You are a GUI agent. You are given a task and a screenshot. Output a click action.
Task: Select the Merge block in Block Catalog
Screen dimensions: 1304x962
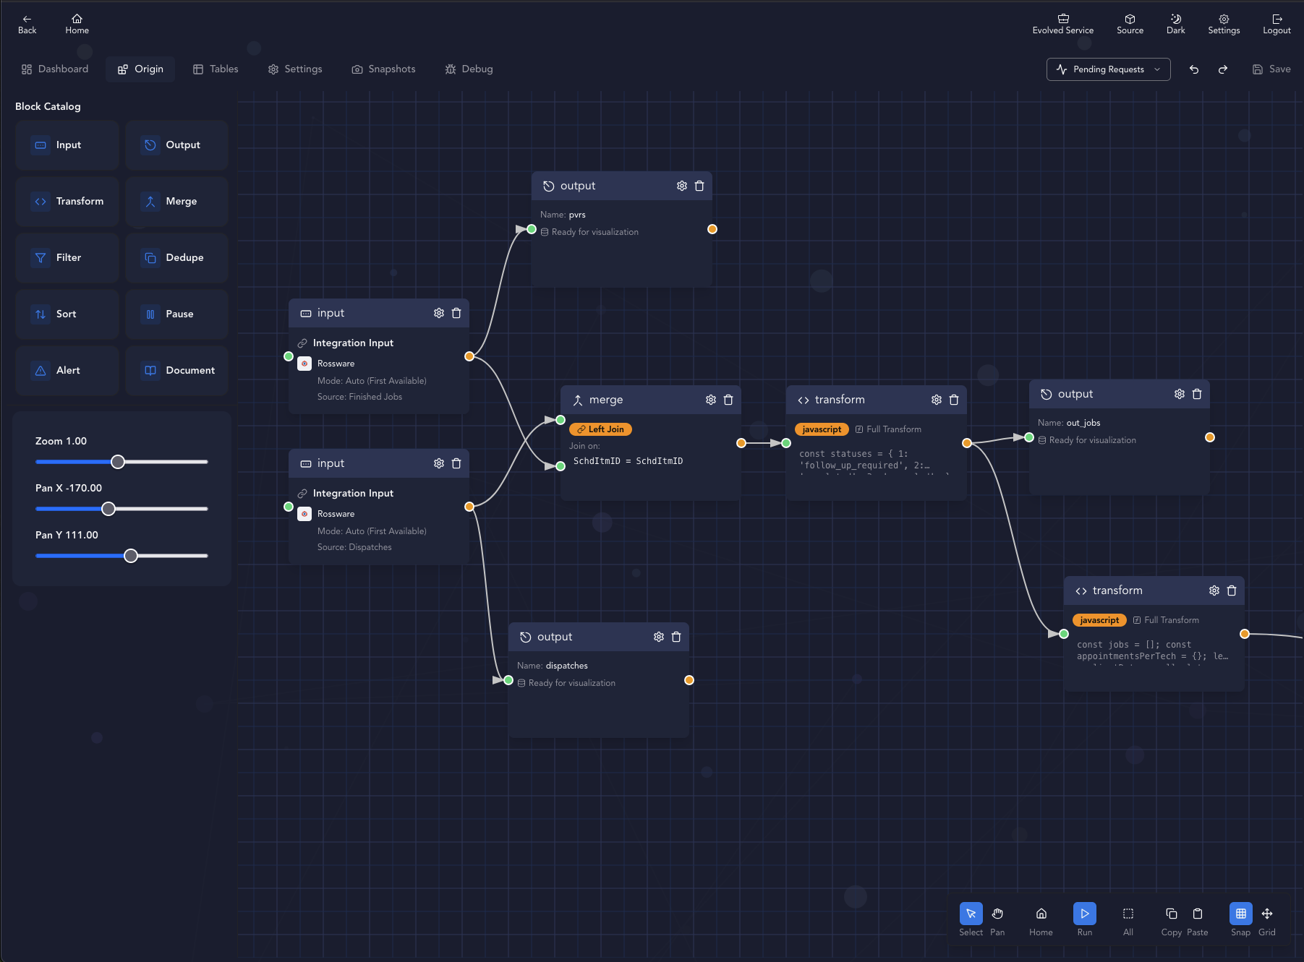pyautogui.click(x=176, y=201)
